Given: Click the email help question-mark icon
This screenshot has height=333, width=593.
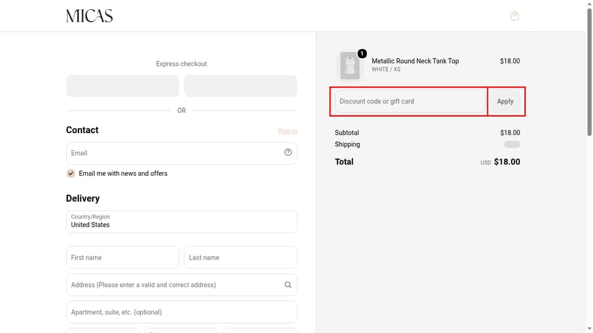Looking at the screenshot, I should coord(288,152).
